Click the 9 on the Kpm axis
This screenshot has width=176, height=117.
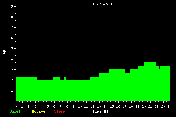[x=12, y=6]
